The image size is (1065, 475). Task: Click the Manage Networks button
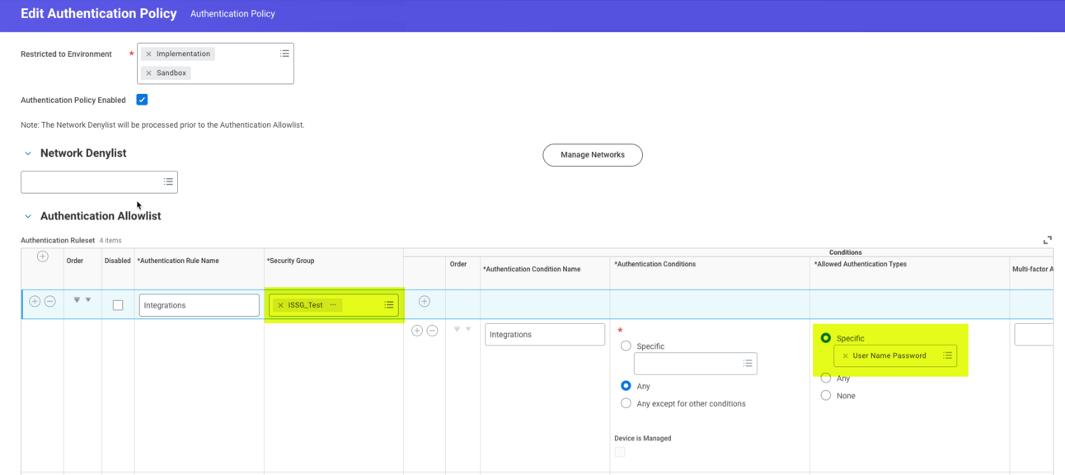pyautogui.click(x=593, y=155)
